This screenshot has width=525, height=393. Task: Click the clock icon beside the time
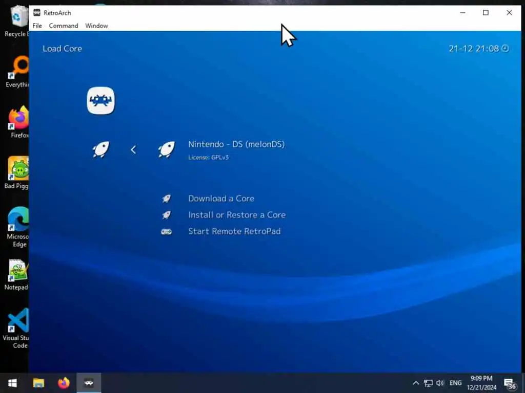[506, 49]
